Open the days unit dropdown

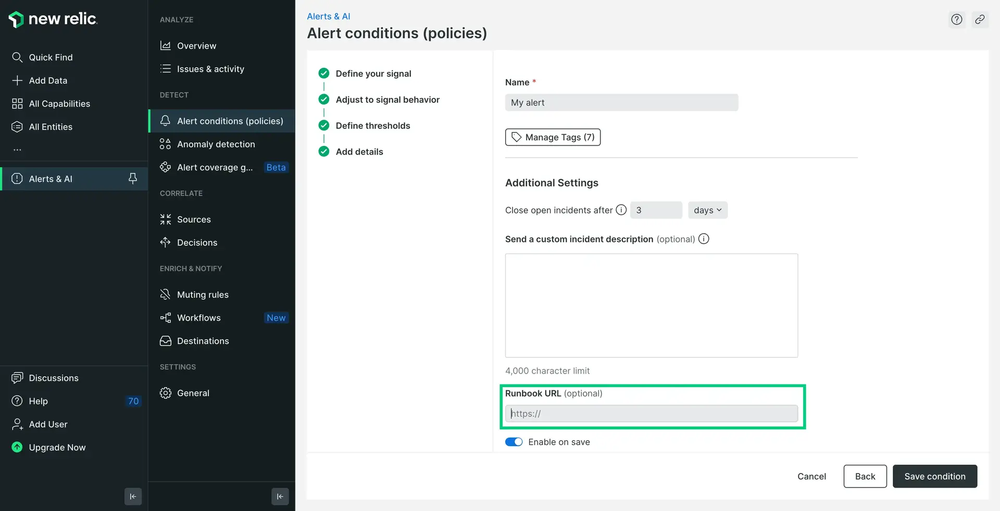pos(708,210)
